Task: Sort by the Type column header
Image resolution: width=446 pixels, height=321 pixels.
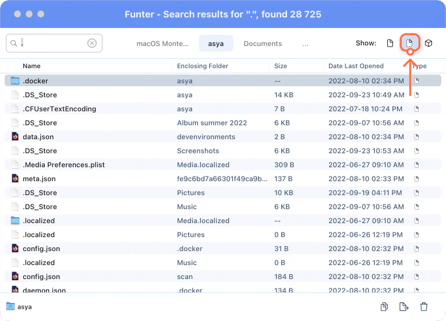Action: coord(420,66)
